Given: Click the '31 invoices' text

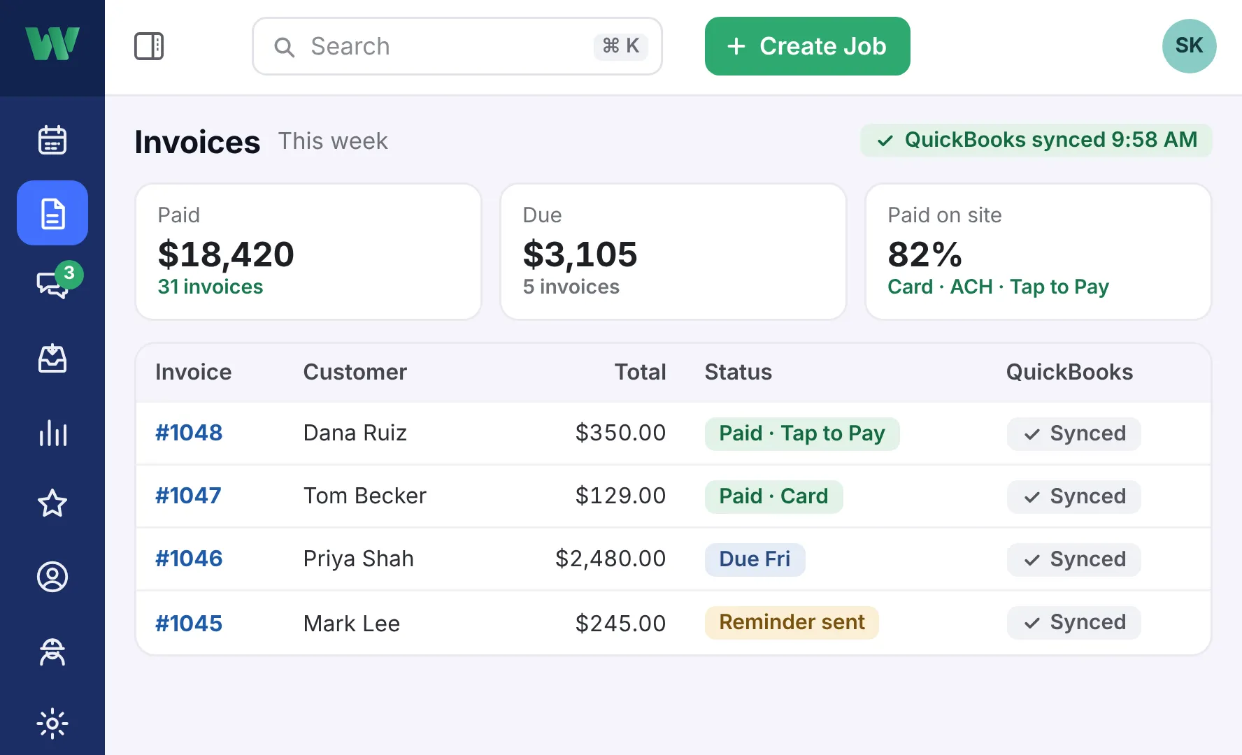Looking at the screenshot, I should (210, 287).
